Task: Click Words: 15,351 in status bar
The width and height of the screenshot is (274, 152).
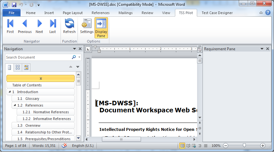Action: [x=44, y=146]
